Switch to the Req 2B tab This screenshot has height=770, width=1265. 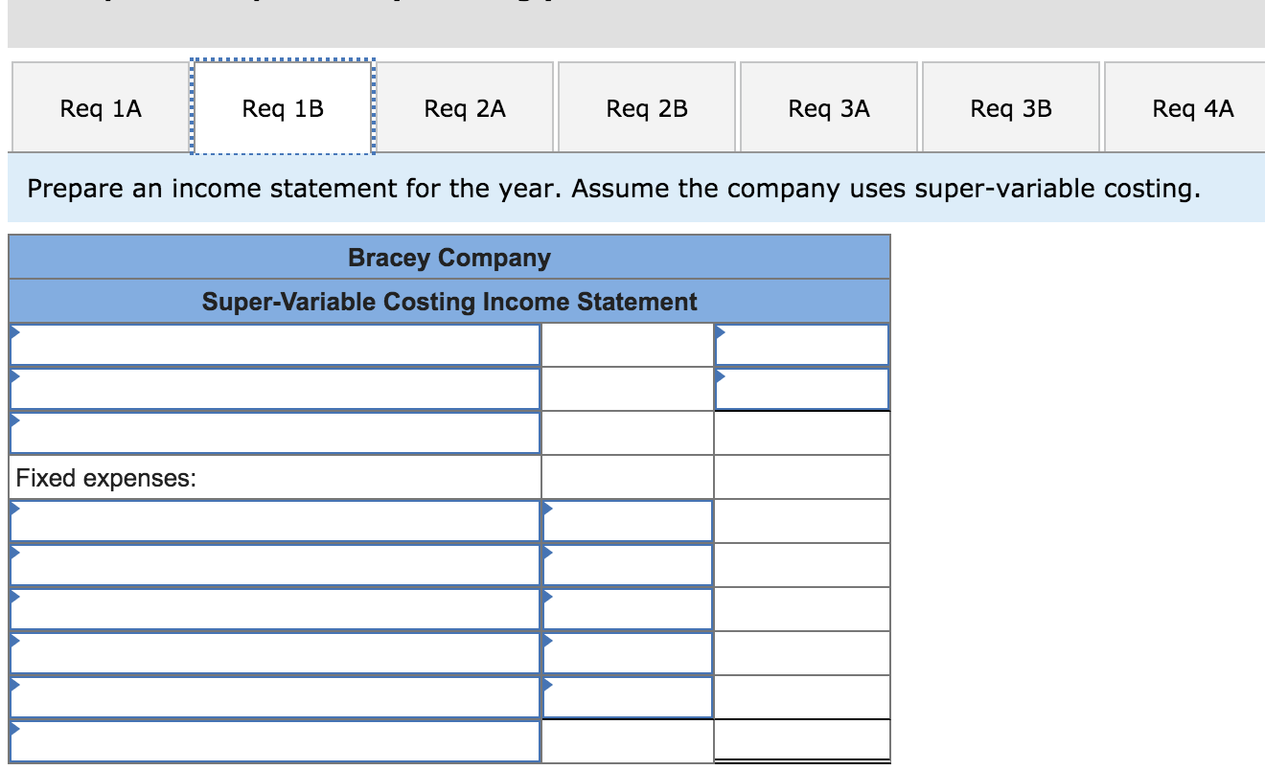point(647,108)
